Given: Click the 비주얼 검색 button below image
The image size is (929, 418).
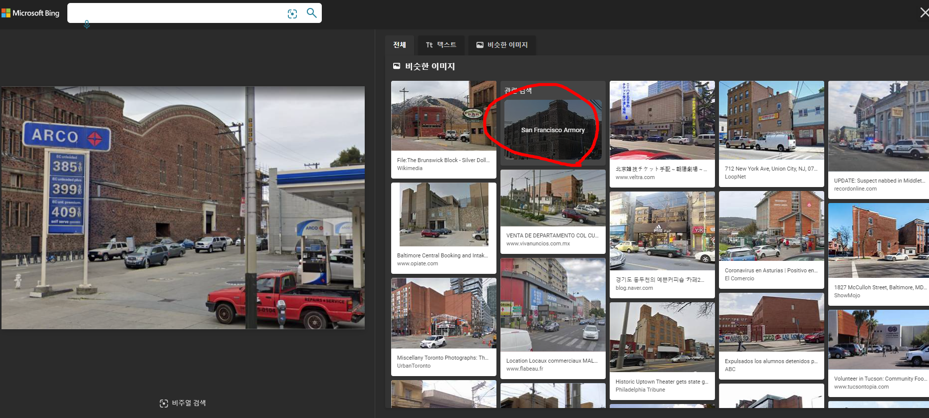Looking at the screenshot, I should pos(183,403).
